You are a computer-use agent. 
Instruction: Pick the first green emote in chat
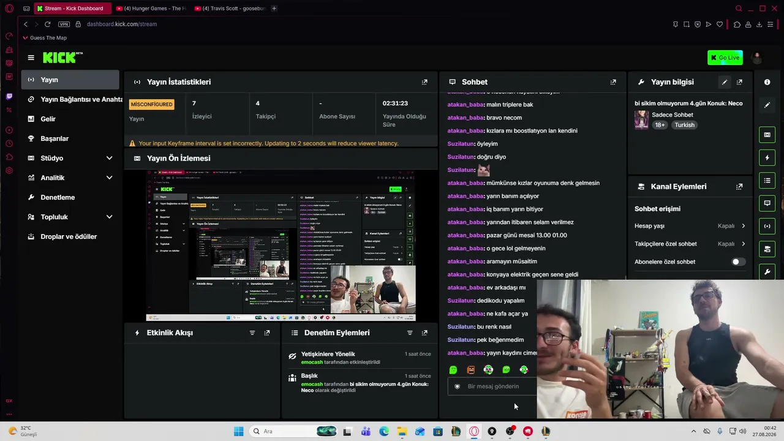pyautogui.click(x=453, y=370)
